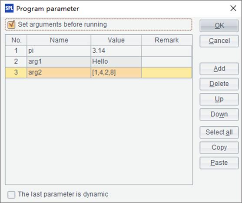Click the [1,4,2,8] value cell
This screenshot has height=203, width=242.
point(116,72)
